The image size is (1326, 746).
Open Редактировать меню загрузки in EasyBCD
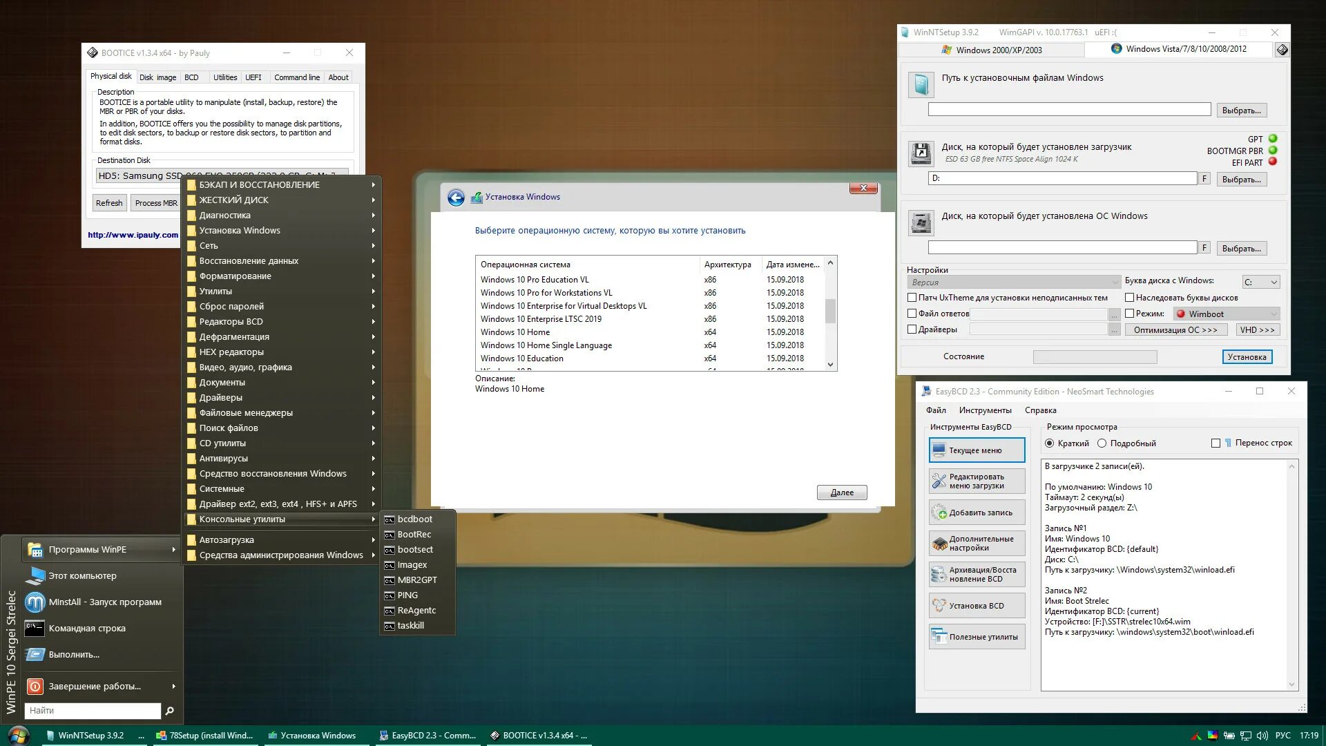click(977, 481)
